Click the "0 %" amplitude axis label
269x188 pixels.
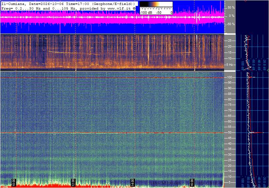point(232,16)
